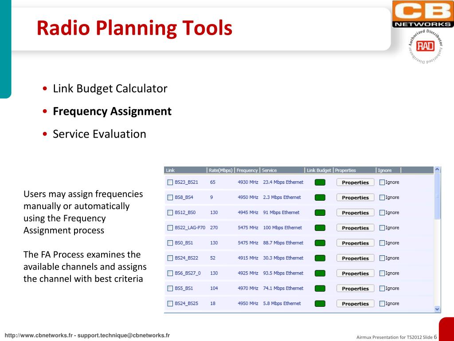This screenshot has width=454, height=341.
Task: Enable Ignore for BS22_LAG-P70 row
Action: click(x=382, y=228)
